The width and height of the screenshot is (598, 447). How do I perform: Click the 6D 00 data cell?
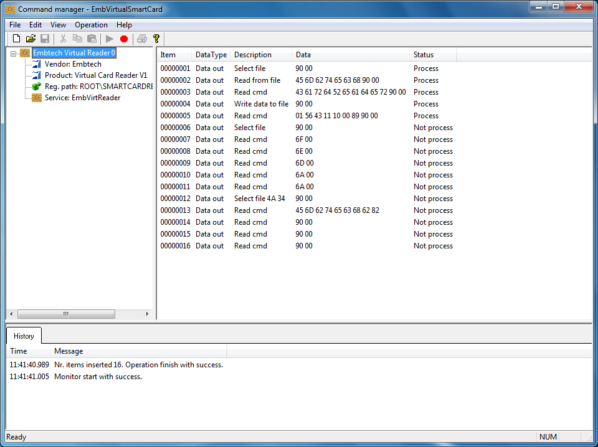point(305,163)
